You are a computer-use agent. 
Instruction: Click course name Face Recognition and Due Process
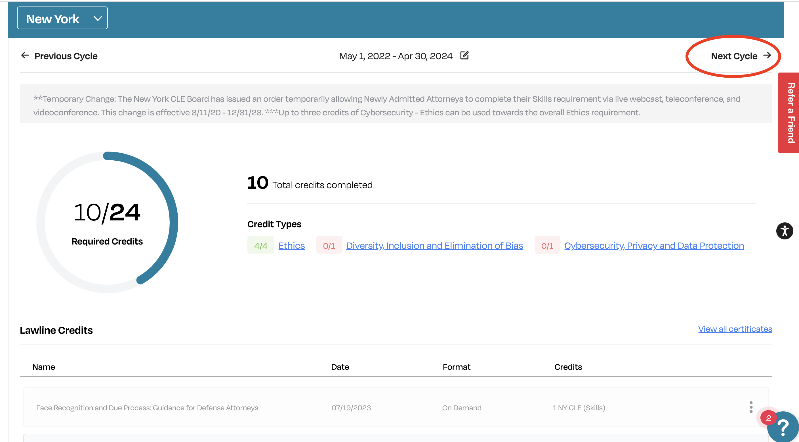[147, 408]
